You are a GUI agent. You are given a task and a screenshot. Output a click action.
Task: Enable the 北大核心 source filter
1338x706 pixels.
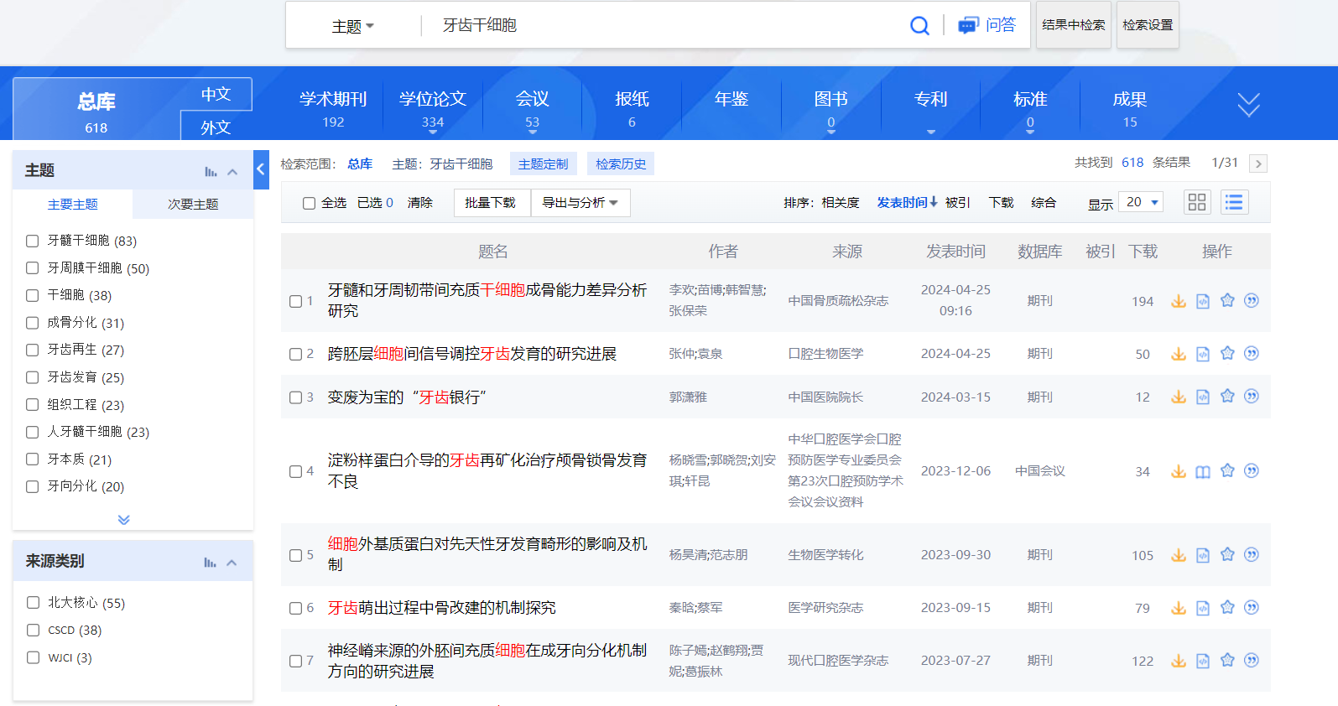(33, 603)
